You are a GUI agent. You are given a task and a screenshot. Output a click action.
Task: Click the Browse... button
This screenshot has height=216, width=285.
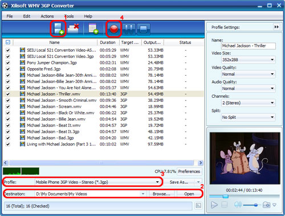pos(161,194)
